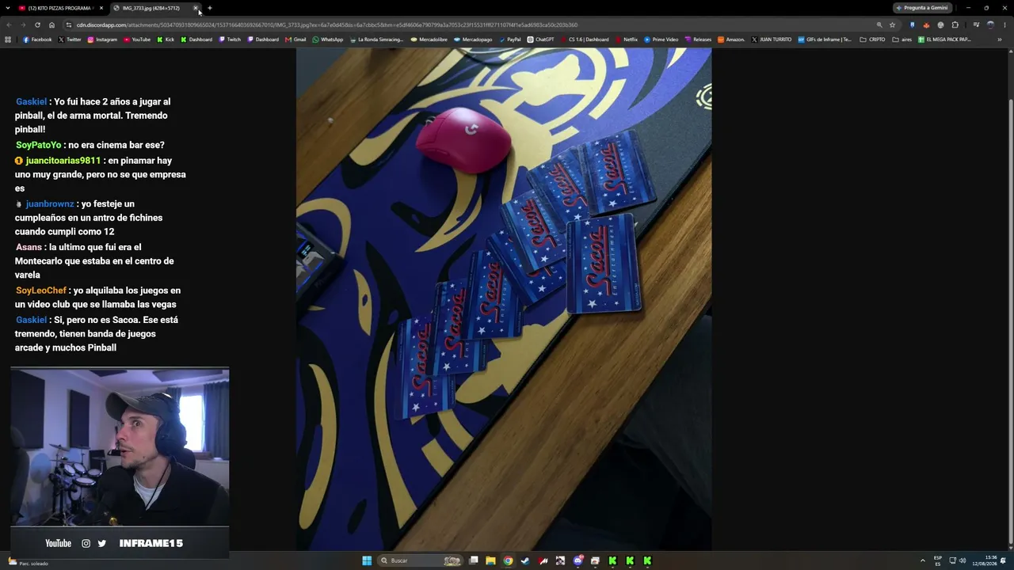
Task: Open Steam from the taskbar
Action: 525,560
